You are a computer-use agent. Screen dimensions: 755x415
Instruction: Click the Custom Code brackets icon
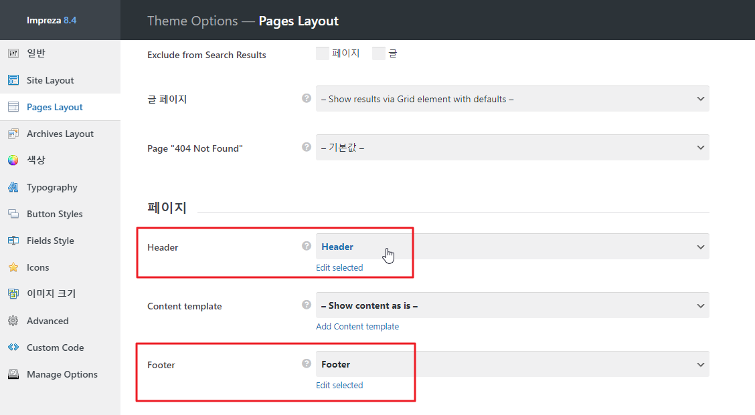coord(13,348)
